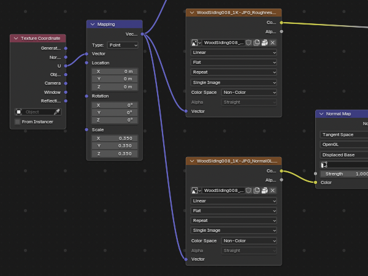Viewport: 368px width, 276px height.
Task: Enable the From Instancer checkbox
Action: point(17,122)
